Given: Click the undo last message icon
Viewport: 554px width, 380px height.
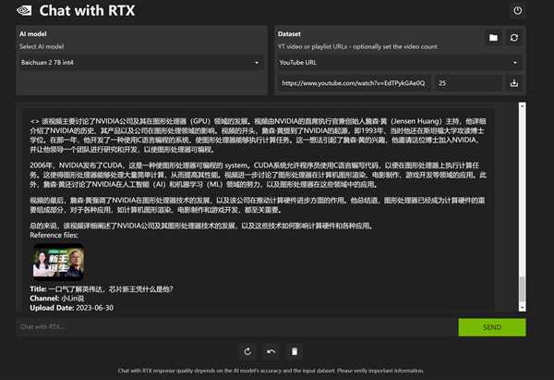Looking at the screenshot, I should (x=271, y=351).
